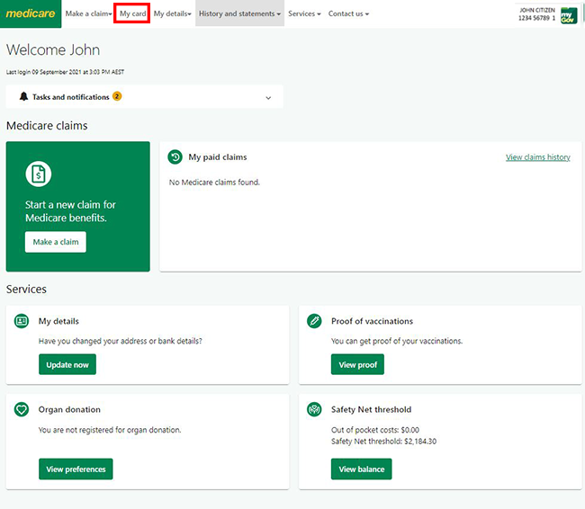585x509 pixels.
Task: Click the Proof of vaccinations syringe icon
Action: coord(314,321)
